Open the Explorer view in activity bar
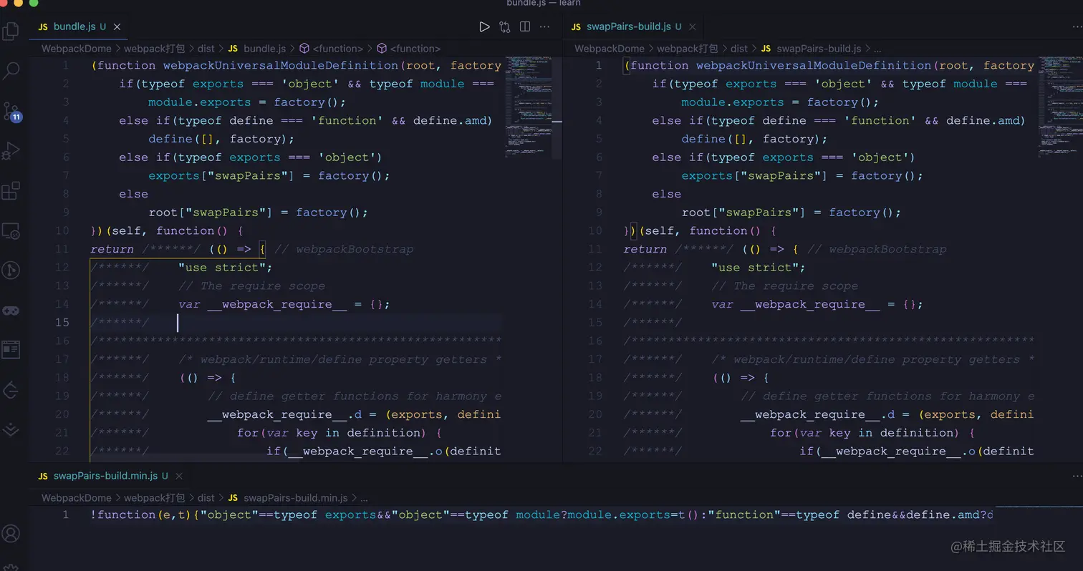Image resolution: width=1083 pixels, height=571 pixels. click(x=11, y=31)
